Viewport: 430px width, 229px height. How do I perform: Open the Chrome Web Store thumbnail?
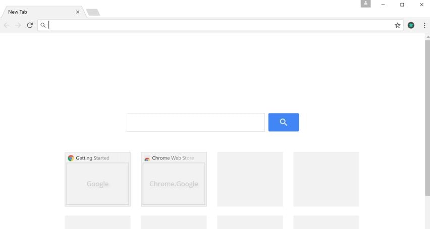pyautogui.click(x=174, y=184)
